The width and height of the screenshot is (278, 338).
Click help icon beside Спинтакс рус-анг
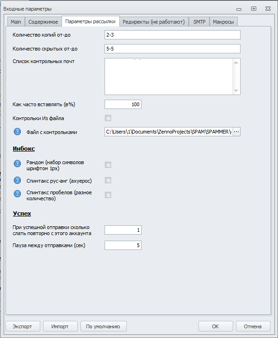pyautogui.click(x=18, y=180)
